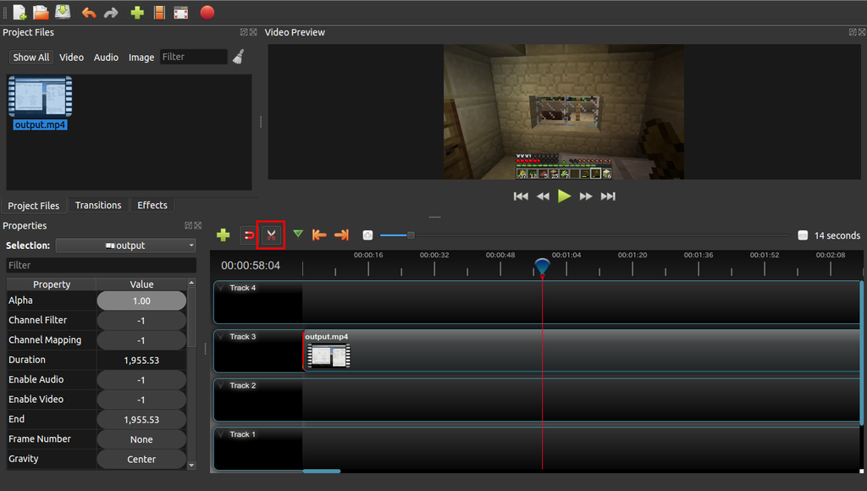Open a project via the folder icon
The height and width of the screenshot is (491, 867).
point(41,12)
